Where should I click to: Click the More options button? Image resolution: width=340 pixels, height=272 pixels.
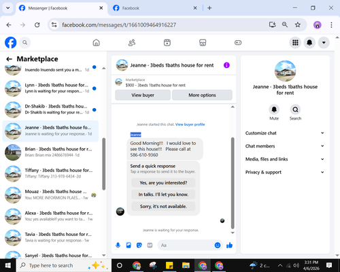[x=202, y=95]
